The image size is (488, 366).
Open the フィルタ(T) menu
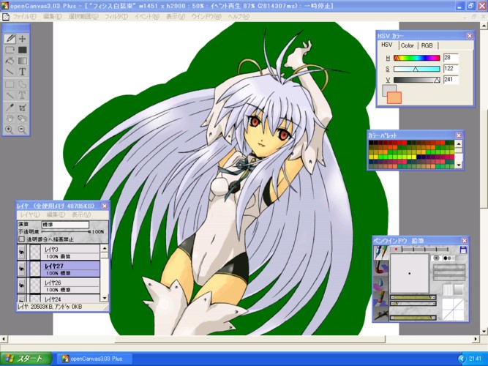[x=116, y=17]
